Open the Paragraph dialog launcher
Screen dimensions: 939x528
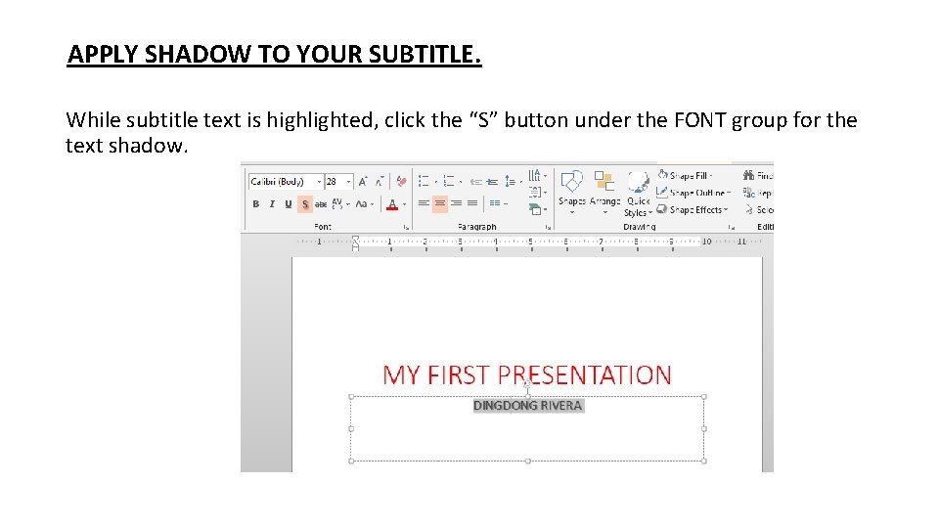(x=548, y=227)
